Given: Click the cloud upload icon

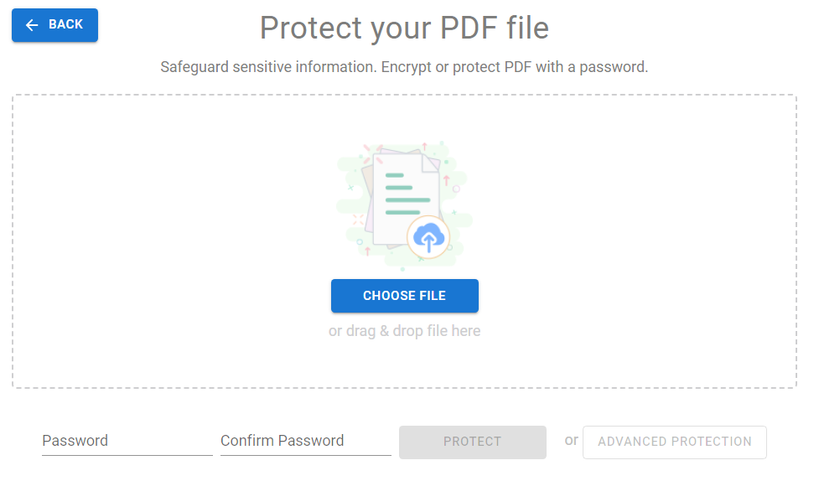Looking at the screenshot, I should coord(428,235).
